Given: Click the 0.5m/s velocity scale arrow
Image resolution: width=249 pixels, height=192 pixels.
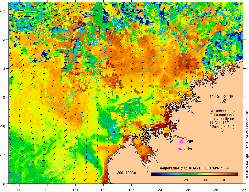Looking at the screenshot, I should [219, 131].
